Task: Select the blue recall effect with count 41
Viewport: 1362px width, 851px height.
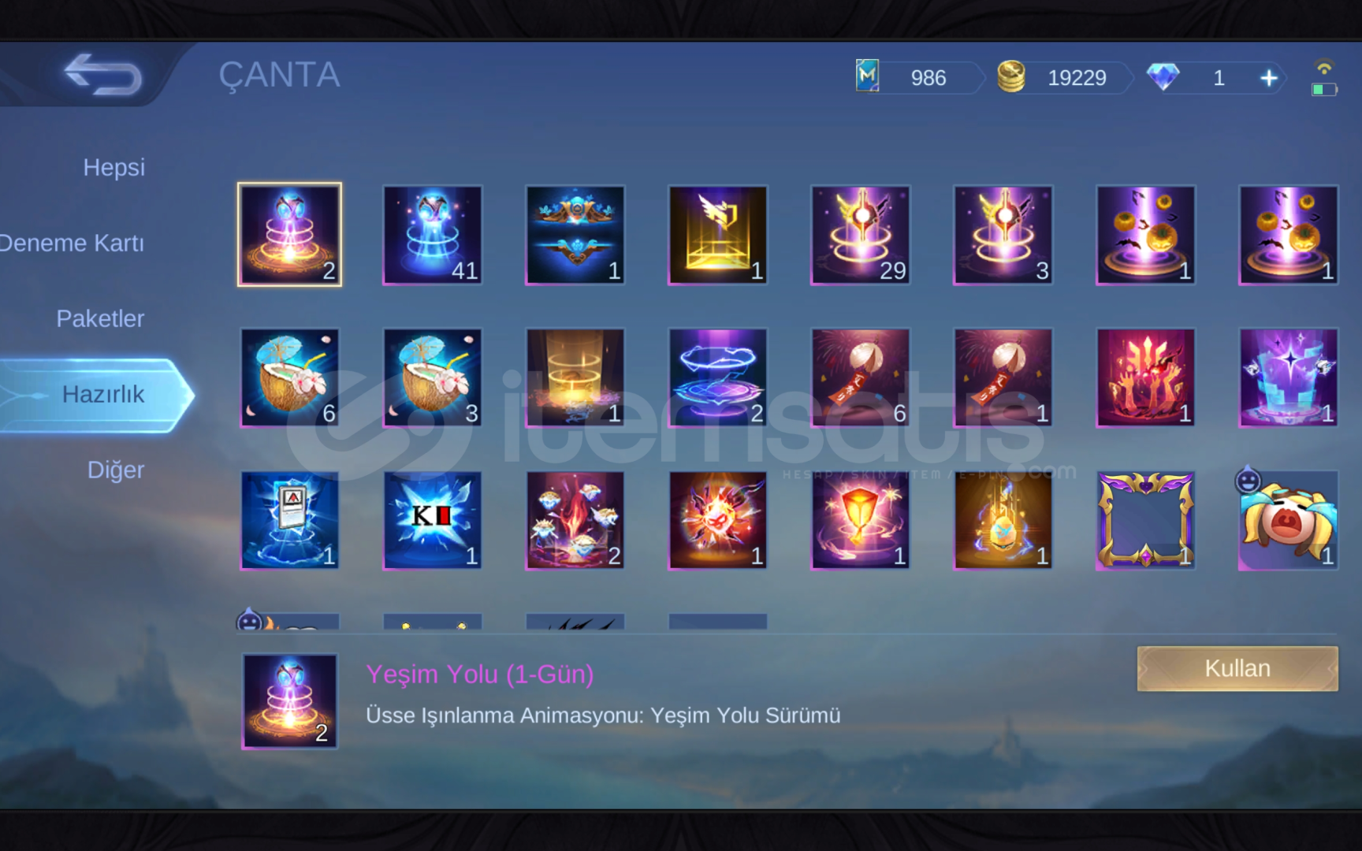Action: (x=433, y=235)
